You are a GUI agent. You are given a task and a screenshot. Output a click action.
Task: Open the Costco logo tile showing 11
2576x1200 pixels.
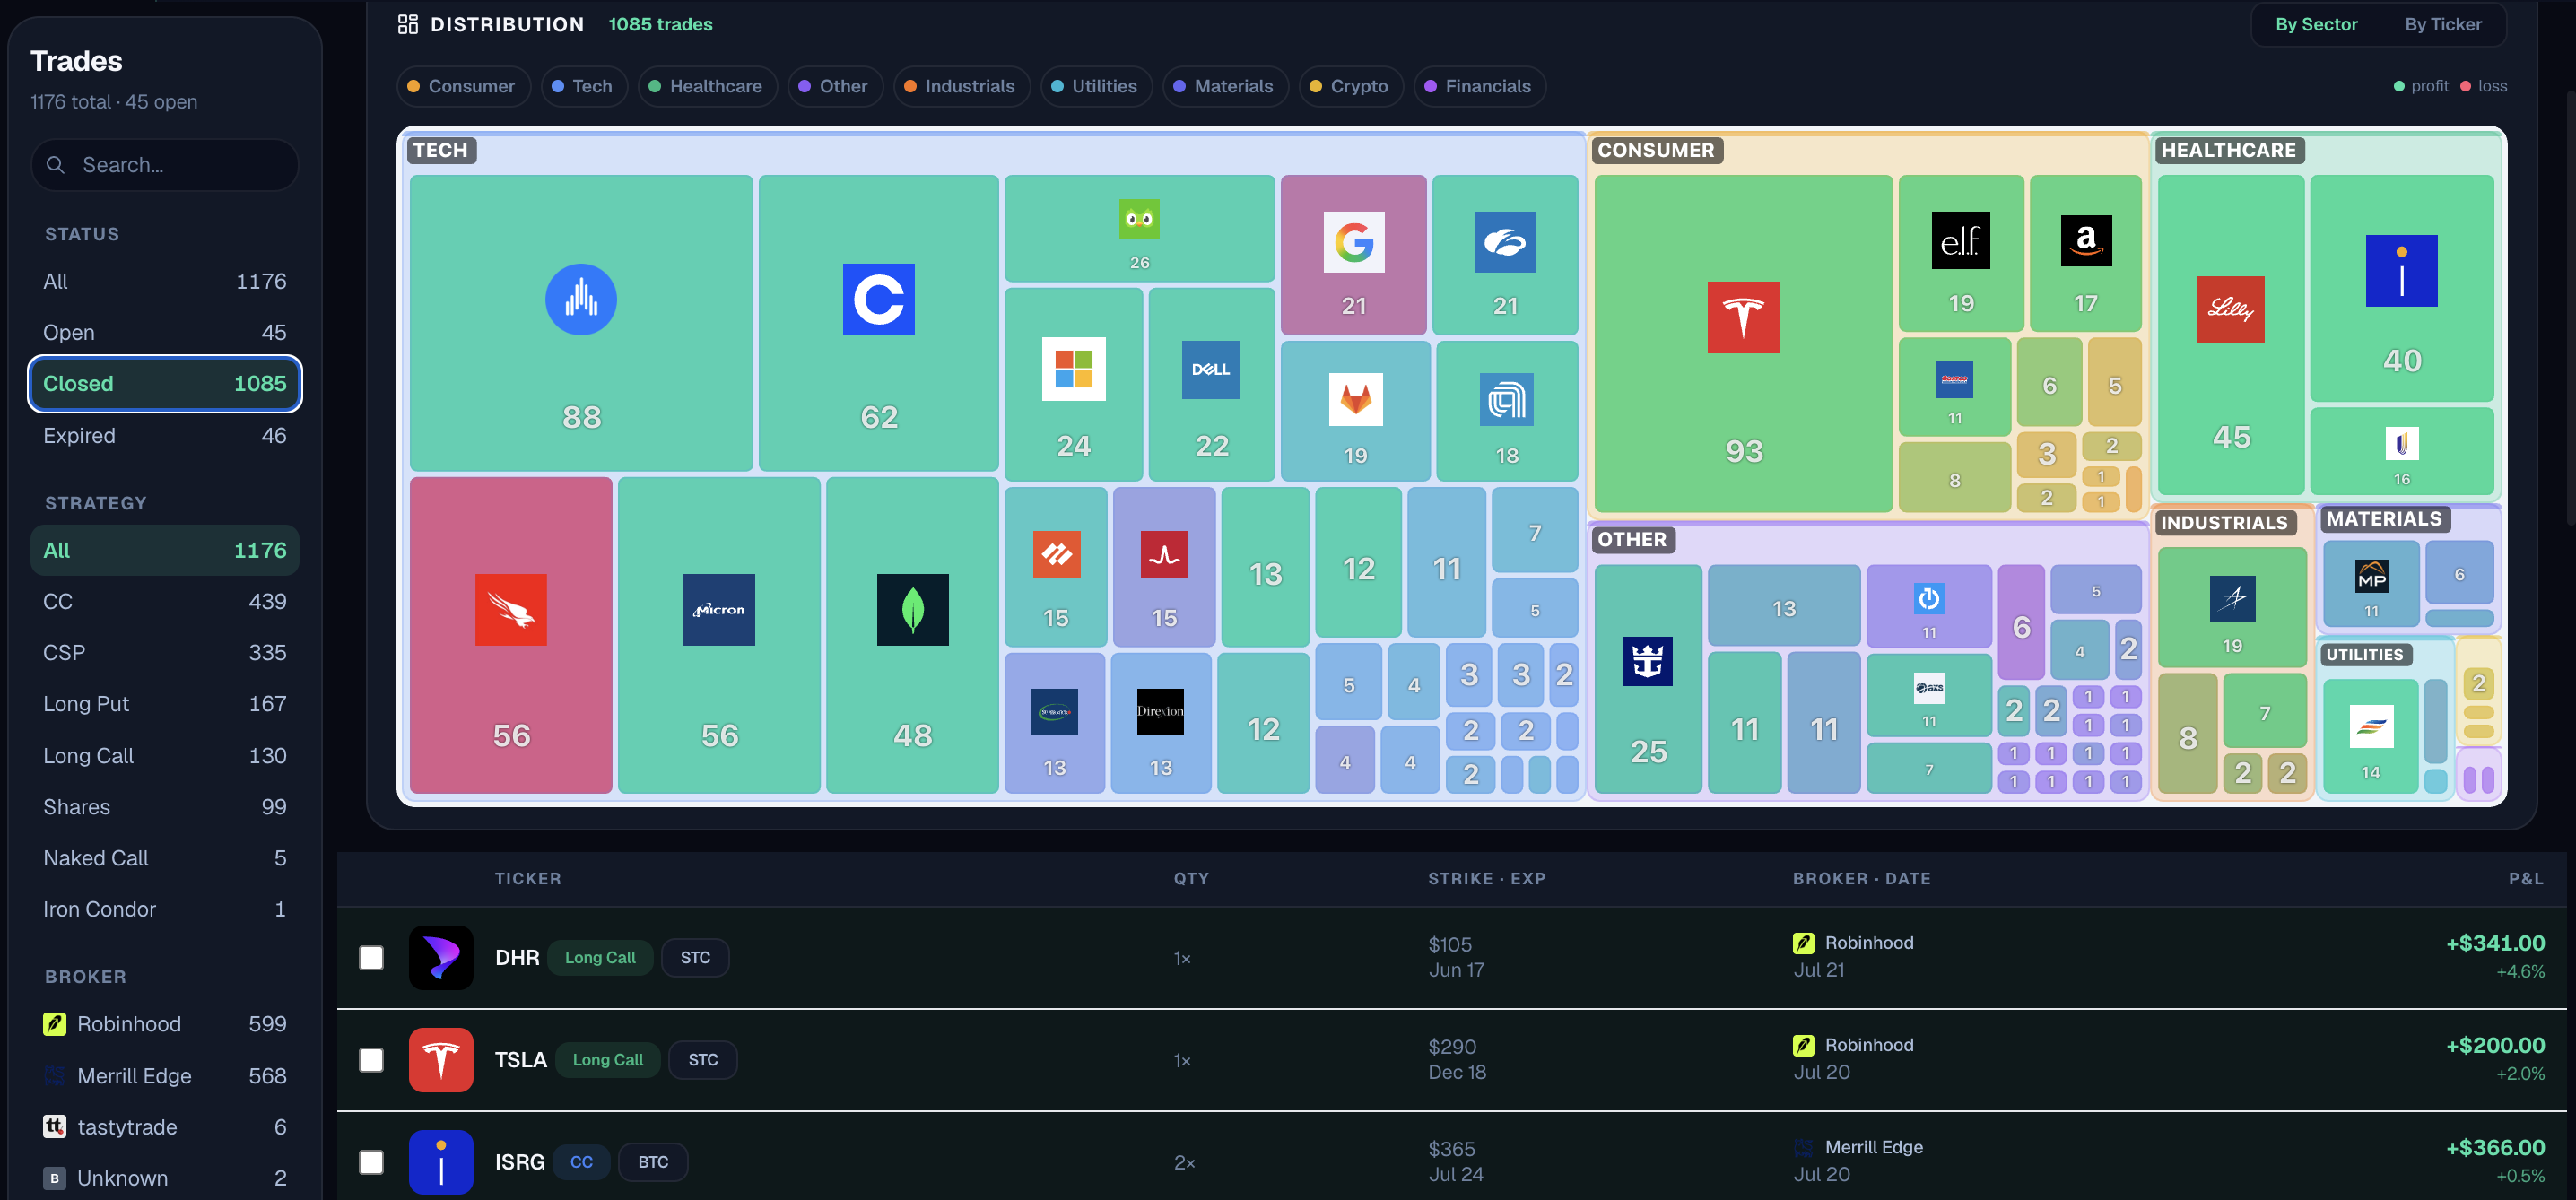pyautogui.click(x=1954, y=386)
